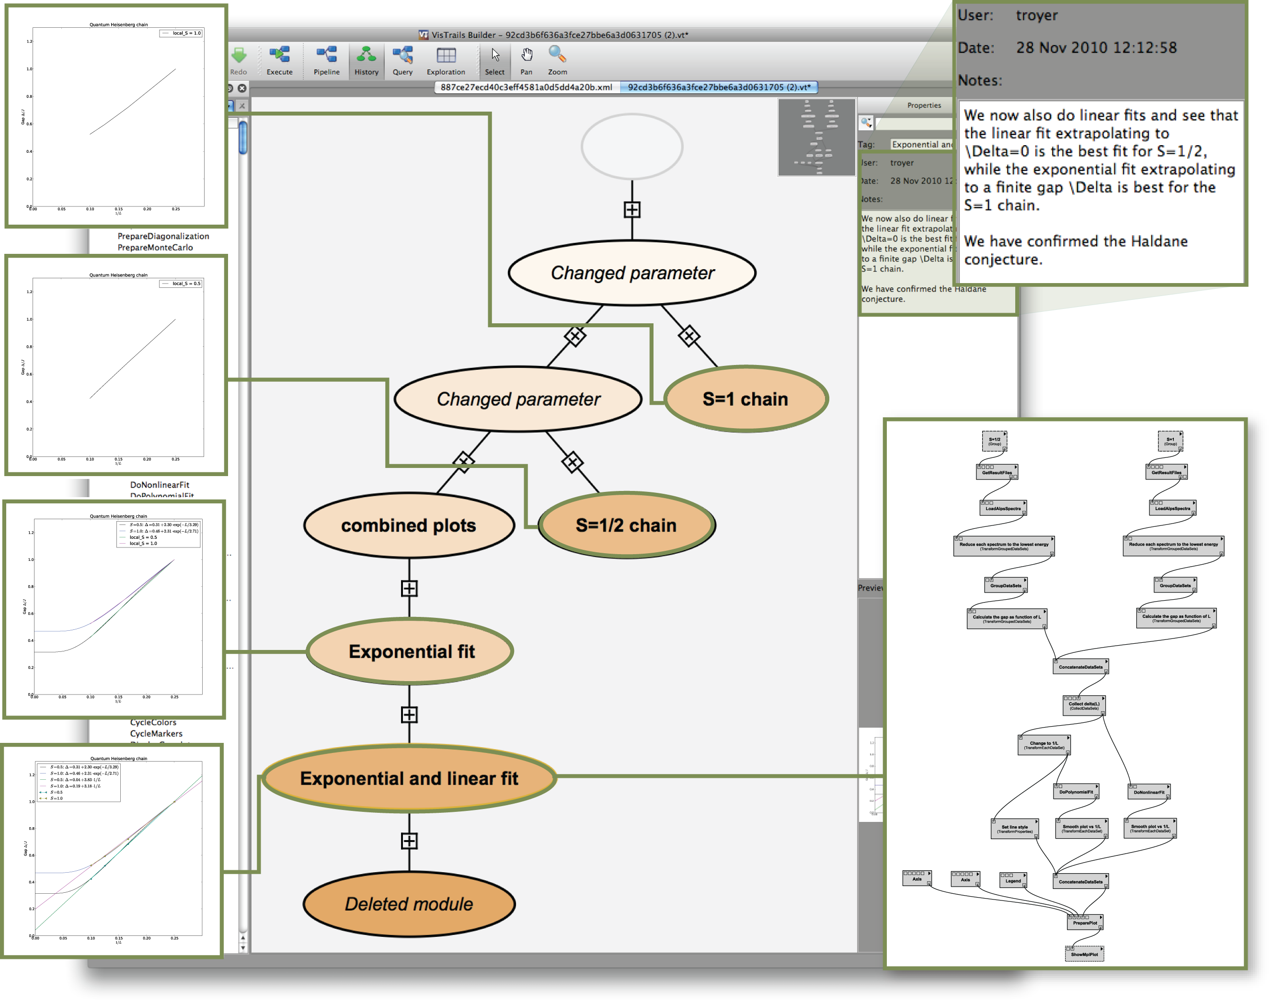Image resolution: width=1273 pixels, height=1002 pixels.
Task: Select the 92cd3b6f636a3fce27bbe6a3d0631705 (2).vt tab
Action: click(719, 87)
